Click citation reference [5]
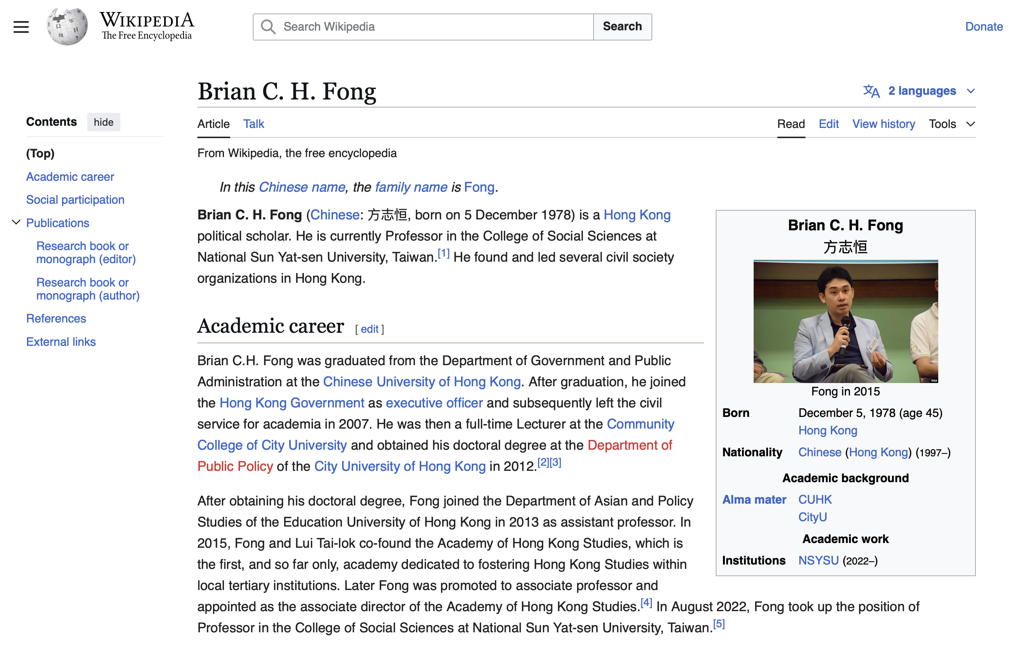The height and width of the screenshot is (664, 1009). pyautogui.click(x=719, y=624)
